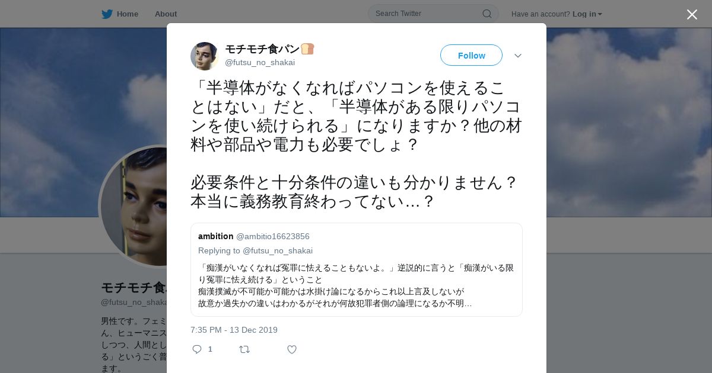712x373 pixels.
Task: Open the quoted tweet's Japanese text body
Action: point(356,285)
